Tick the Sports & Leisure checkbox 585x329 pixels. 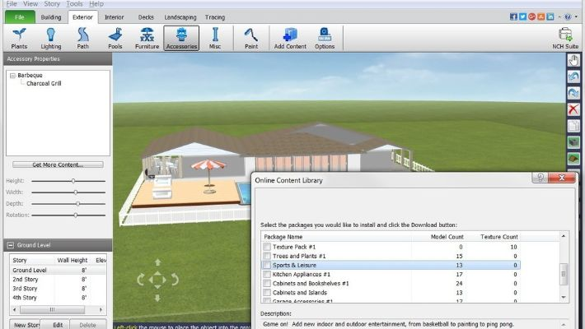coord(266,266)
